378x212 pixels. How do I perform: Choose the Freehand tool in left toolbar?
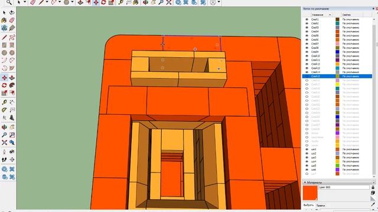[12, 37]
